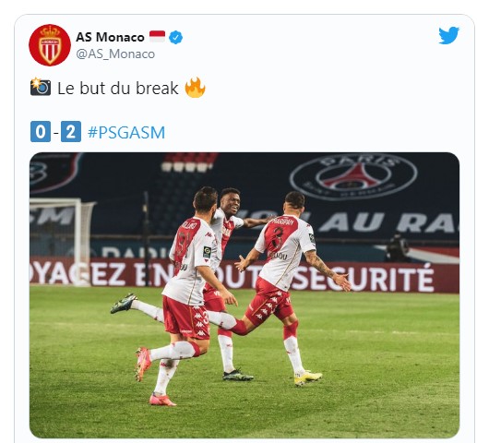Image resolution: width=477 pixels, height=443 pixels.
Task: Click the Monaco flag emoji
Action: pyautogui.click(x=157, y=37)
